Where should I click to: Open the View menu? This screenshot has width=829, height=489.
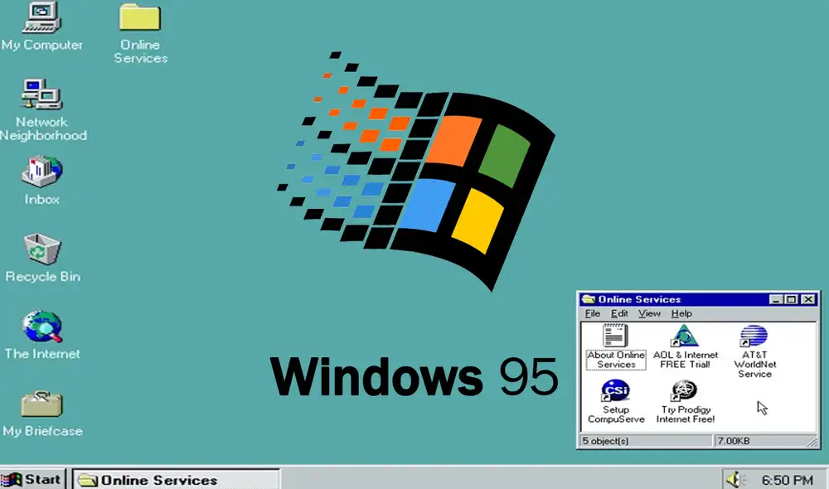point(649,313)
